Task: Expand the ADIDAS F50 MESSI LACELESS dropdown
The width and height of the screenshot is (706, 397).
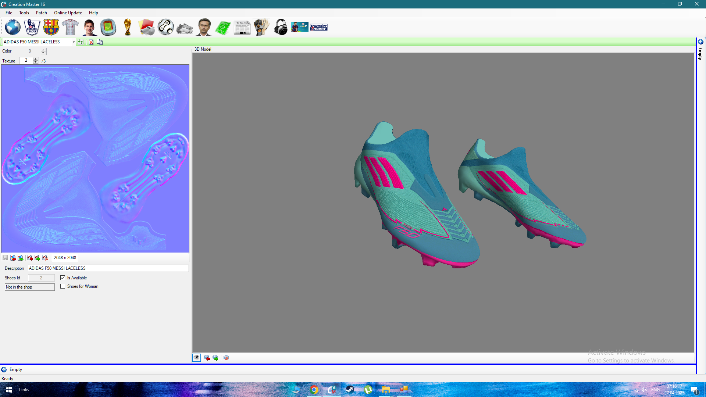Action: tap(74, 42)
